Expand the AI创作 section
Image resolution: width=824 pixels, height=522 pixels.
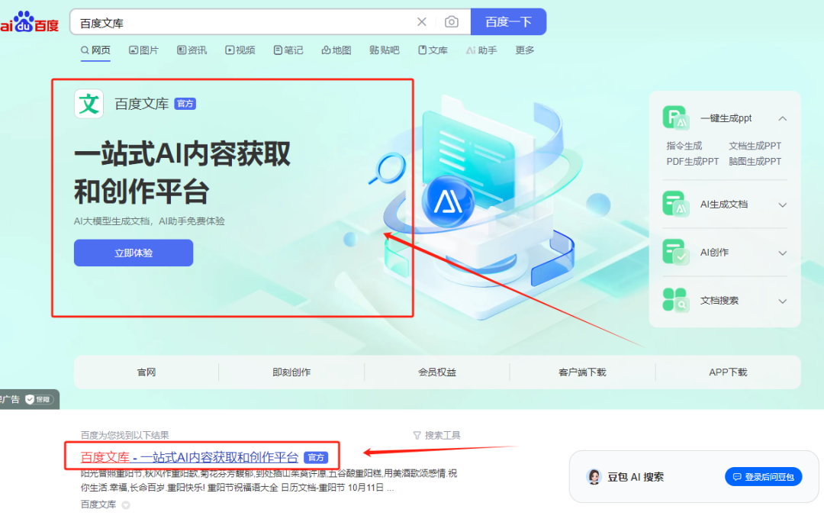point(783,253)
